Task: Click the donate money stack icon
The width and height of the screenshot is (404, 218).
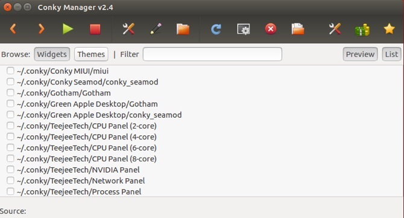Action: point(362,30)
